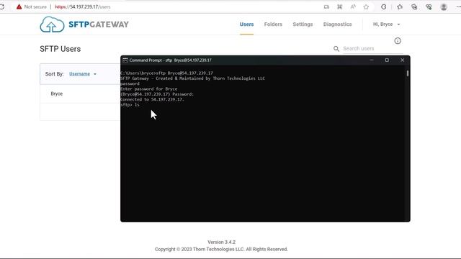Click the browser profile avatar
Screen dimensions: 461x259
pos(444,6)
